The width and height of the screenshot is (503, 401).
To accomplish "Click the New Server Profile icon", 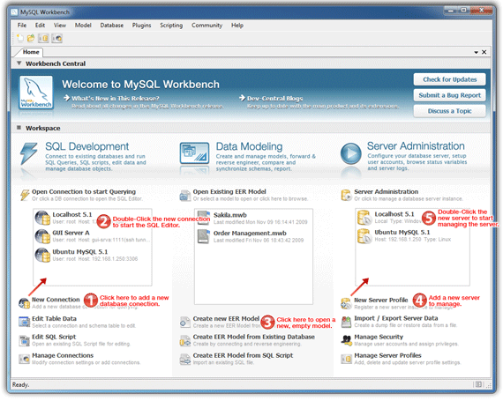I will click(x=346, y=303).
